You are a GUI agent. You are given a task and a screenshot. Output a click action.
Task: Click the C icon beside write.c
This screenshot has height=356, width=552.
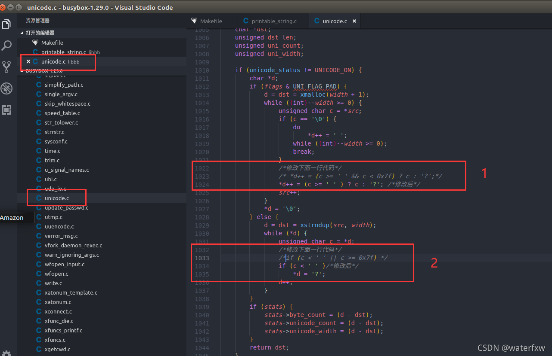coord(39,283)
